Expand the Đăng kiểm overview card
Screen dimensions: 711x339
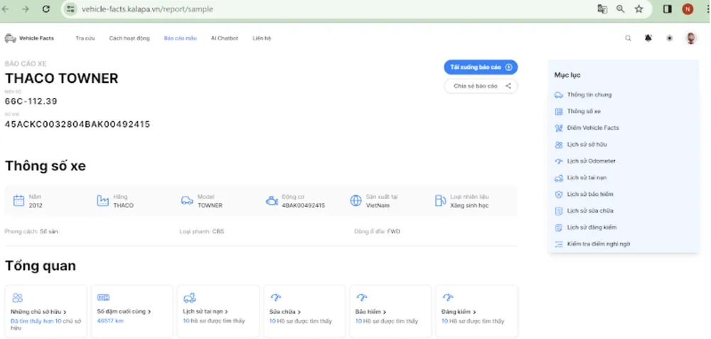pyautogui.click(x=458, y=311)
